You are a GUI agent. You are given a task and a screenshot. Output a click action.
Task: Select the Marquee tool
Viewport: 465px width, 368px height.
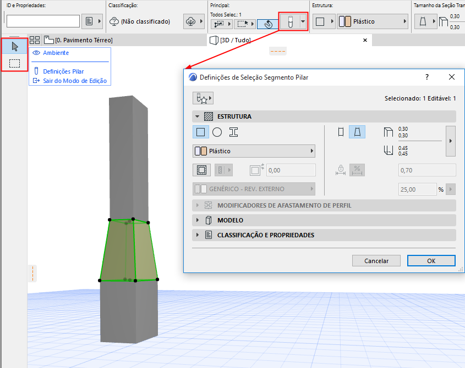click(14, 63)
